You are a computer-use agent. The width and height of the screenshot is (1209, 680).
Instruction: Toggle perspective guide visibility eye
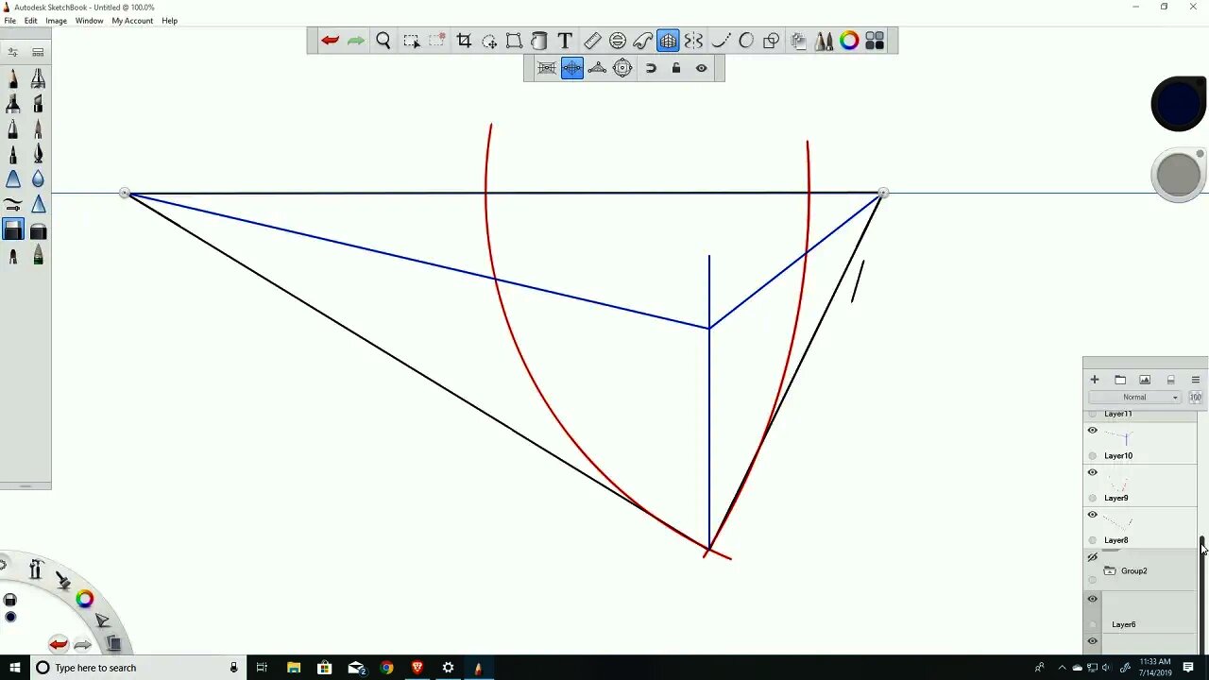tap(702, 68)
